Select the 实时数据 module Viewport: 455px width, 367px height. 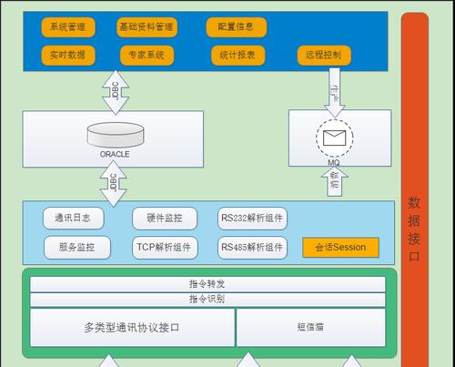pyautogui.click(x=68, y=56)
